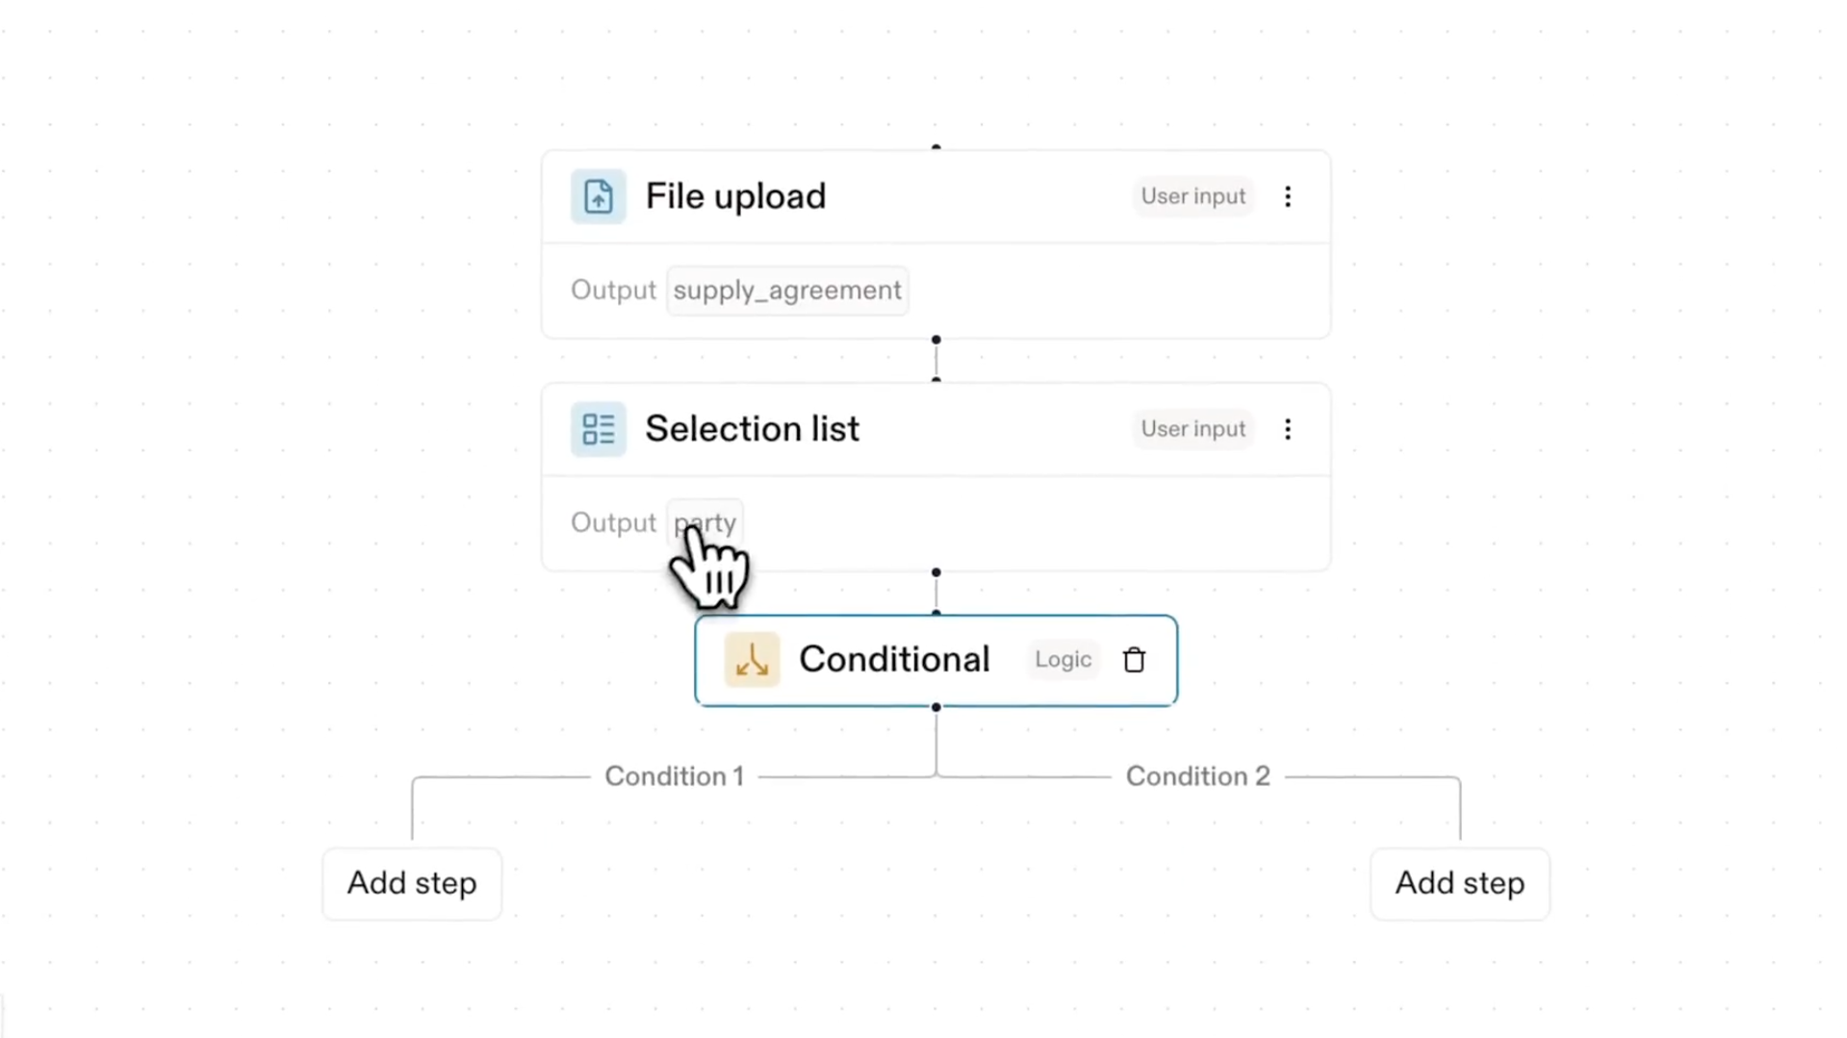Click the File upload step title
This screenshot has height=1038, width=1847.
click(735, 196)
